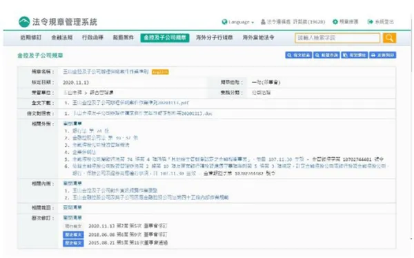Download the 條文對照表 .doc file link
414x258 pixels.
tap(143, 113)
